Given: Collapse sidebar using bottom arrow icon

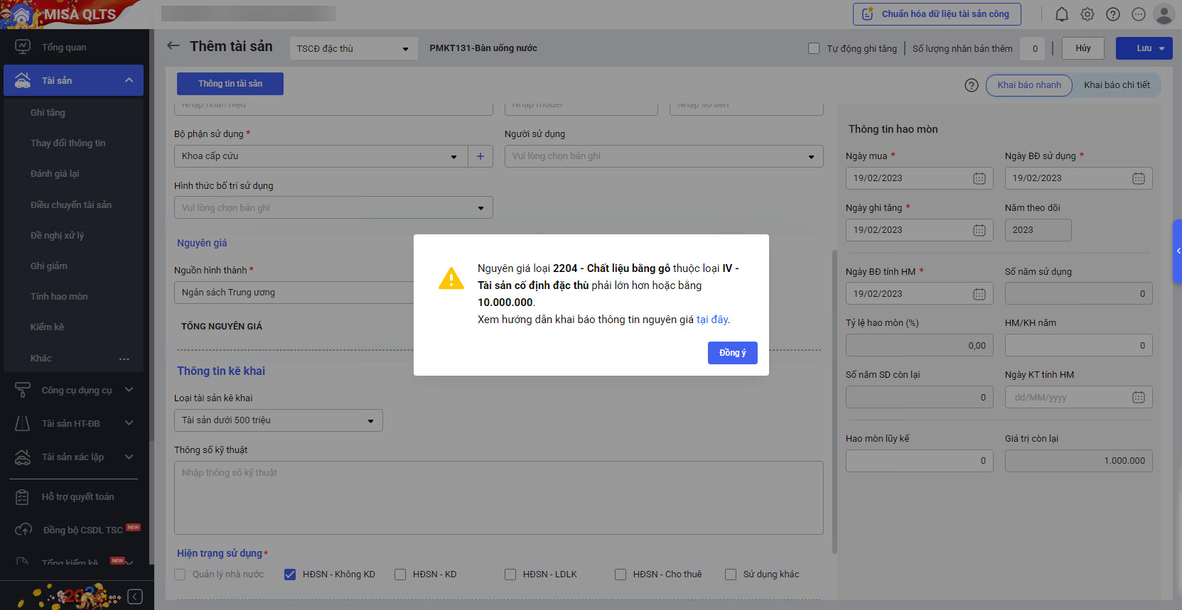Looking at the screenshot, I should (135, 597).
